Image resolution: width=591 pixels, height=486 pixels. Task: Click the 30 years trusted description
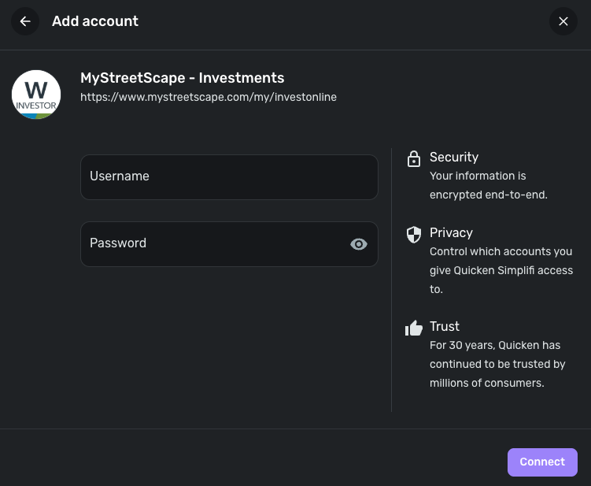coord(497,364)
